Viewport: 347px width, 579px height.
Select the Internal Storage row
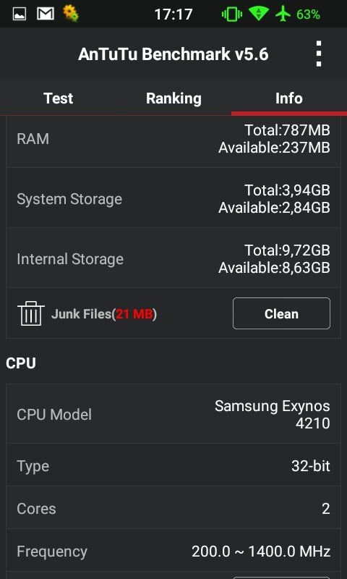click(x=173, y=258)
